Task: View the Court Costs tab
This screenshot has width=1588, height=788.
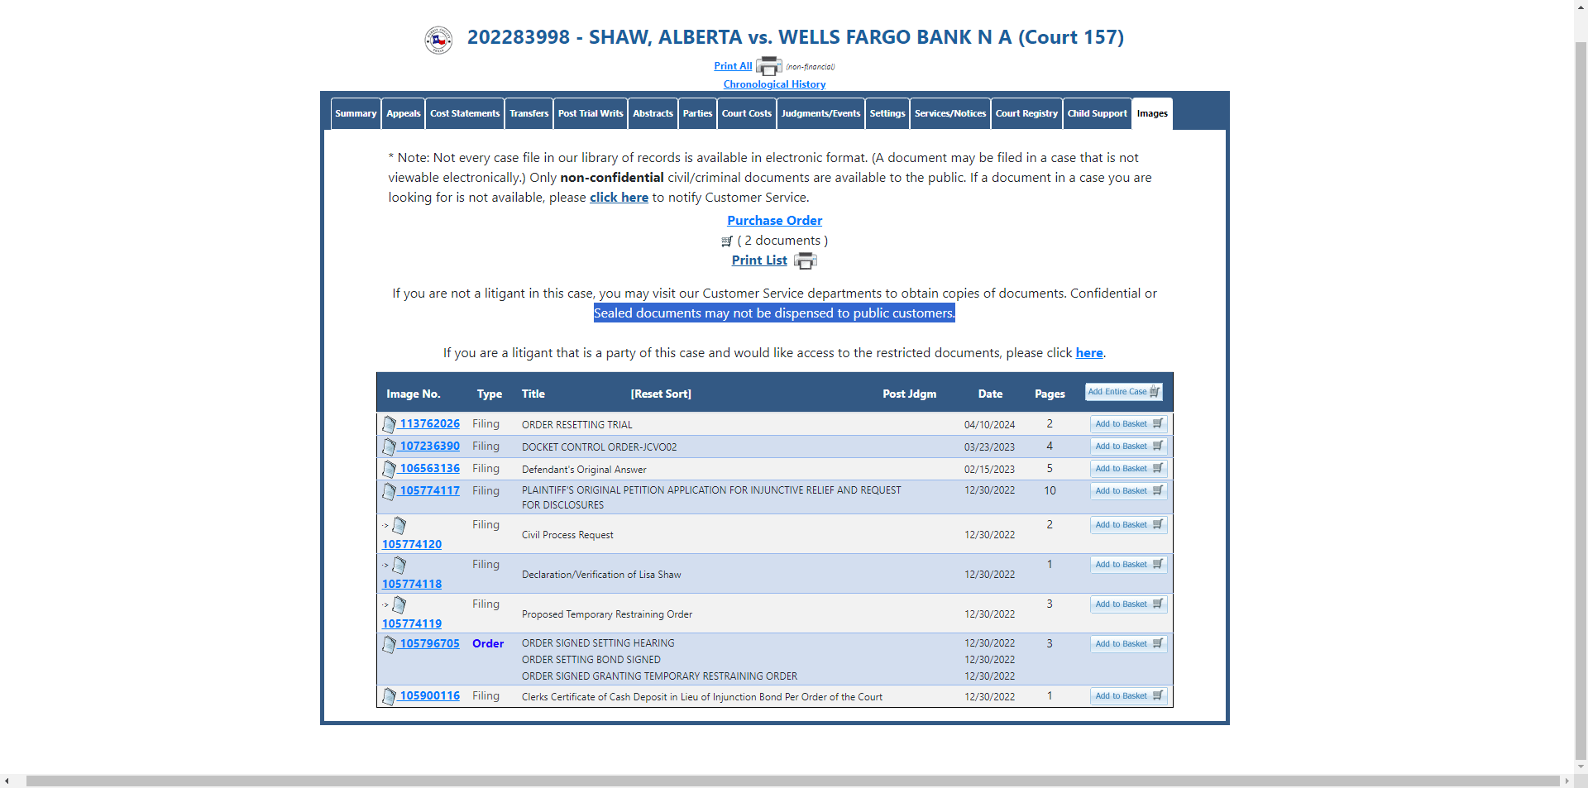Action: pos(747,113)
